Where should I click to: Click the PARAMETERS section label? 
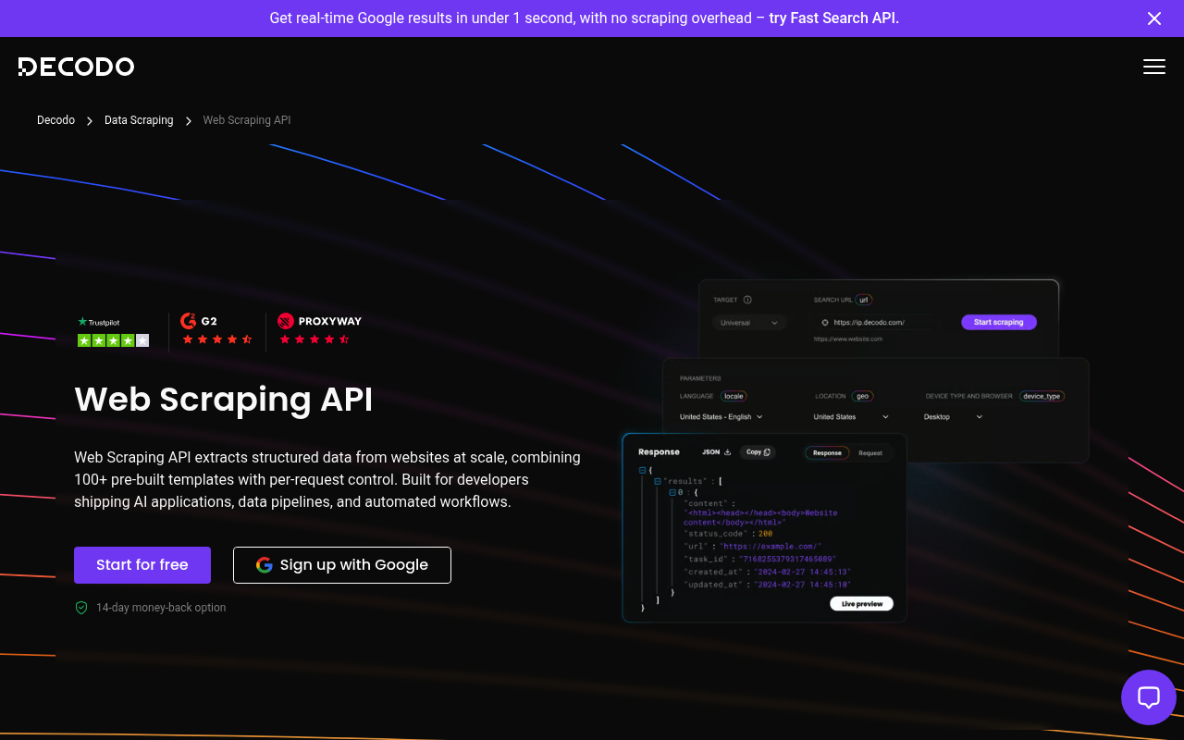click(x=700, y=378)
